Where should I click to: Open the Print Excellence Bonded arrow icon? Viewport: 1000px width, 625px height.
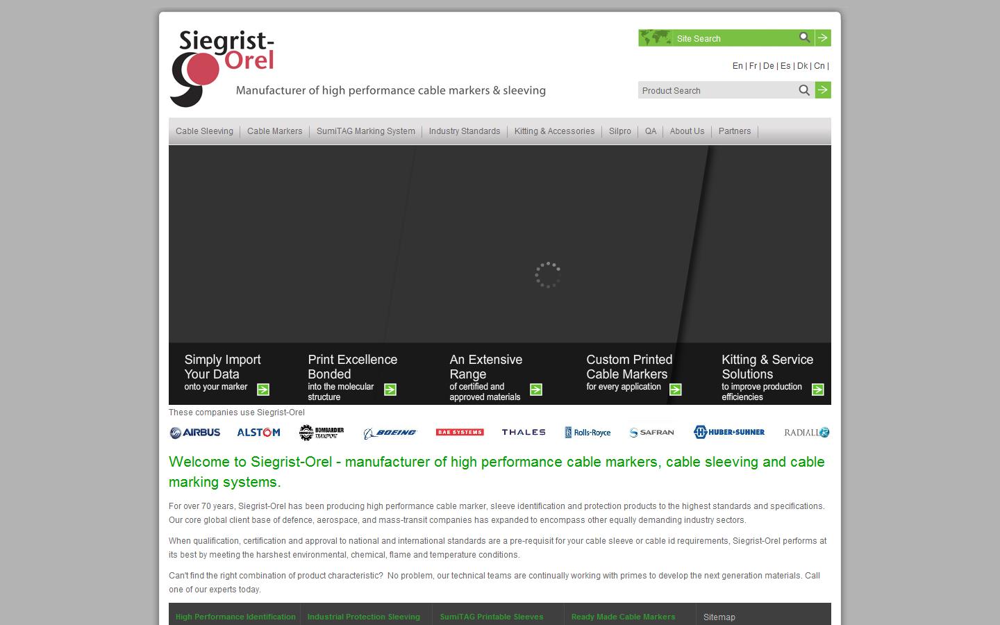[390, 390]
